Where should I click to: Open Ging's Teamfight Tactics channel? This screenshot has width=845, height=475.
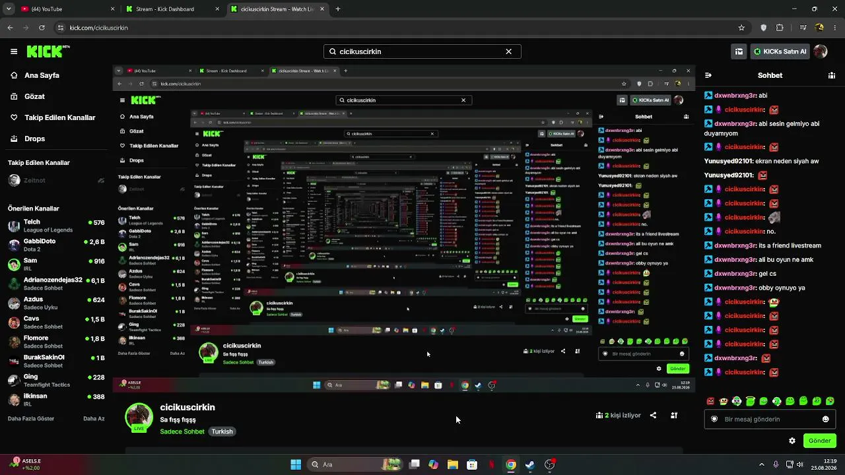pos(56,381)
